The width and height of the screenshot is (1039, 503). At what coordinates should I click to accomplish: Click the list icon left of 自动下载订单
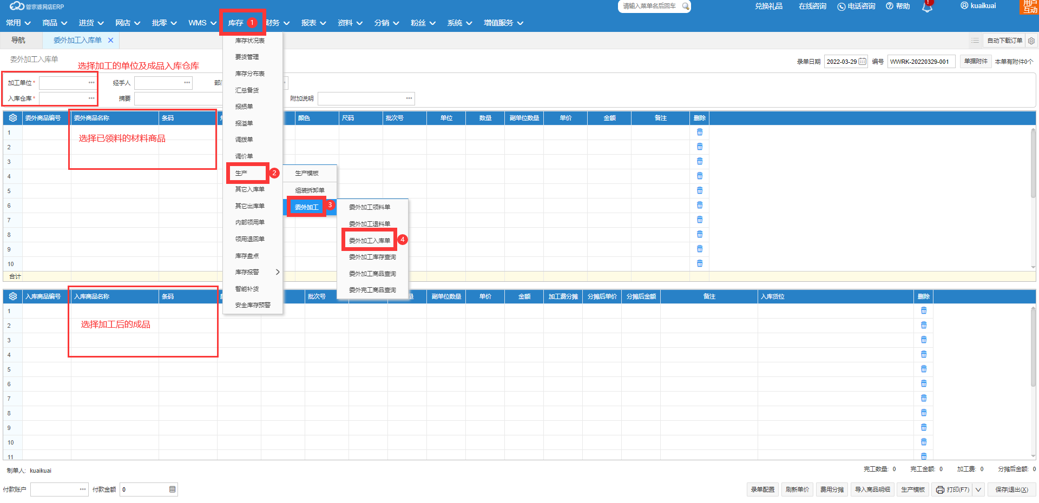tap(975, 41)
